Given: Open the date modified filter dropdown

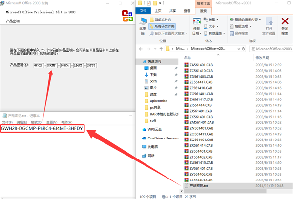Looking at the screenshot, I should tap(197, 26).
